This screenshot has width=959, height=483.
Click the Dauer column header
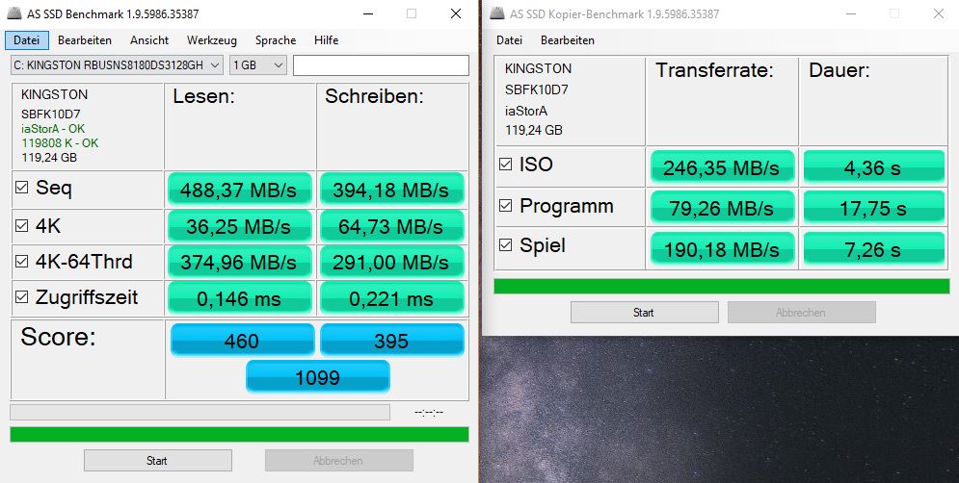point(839,70)
